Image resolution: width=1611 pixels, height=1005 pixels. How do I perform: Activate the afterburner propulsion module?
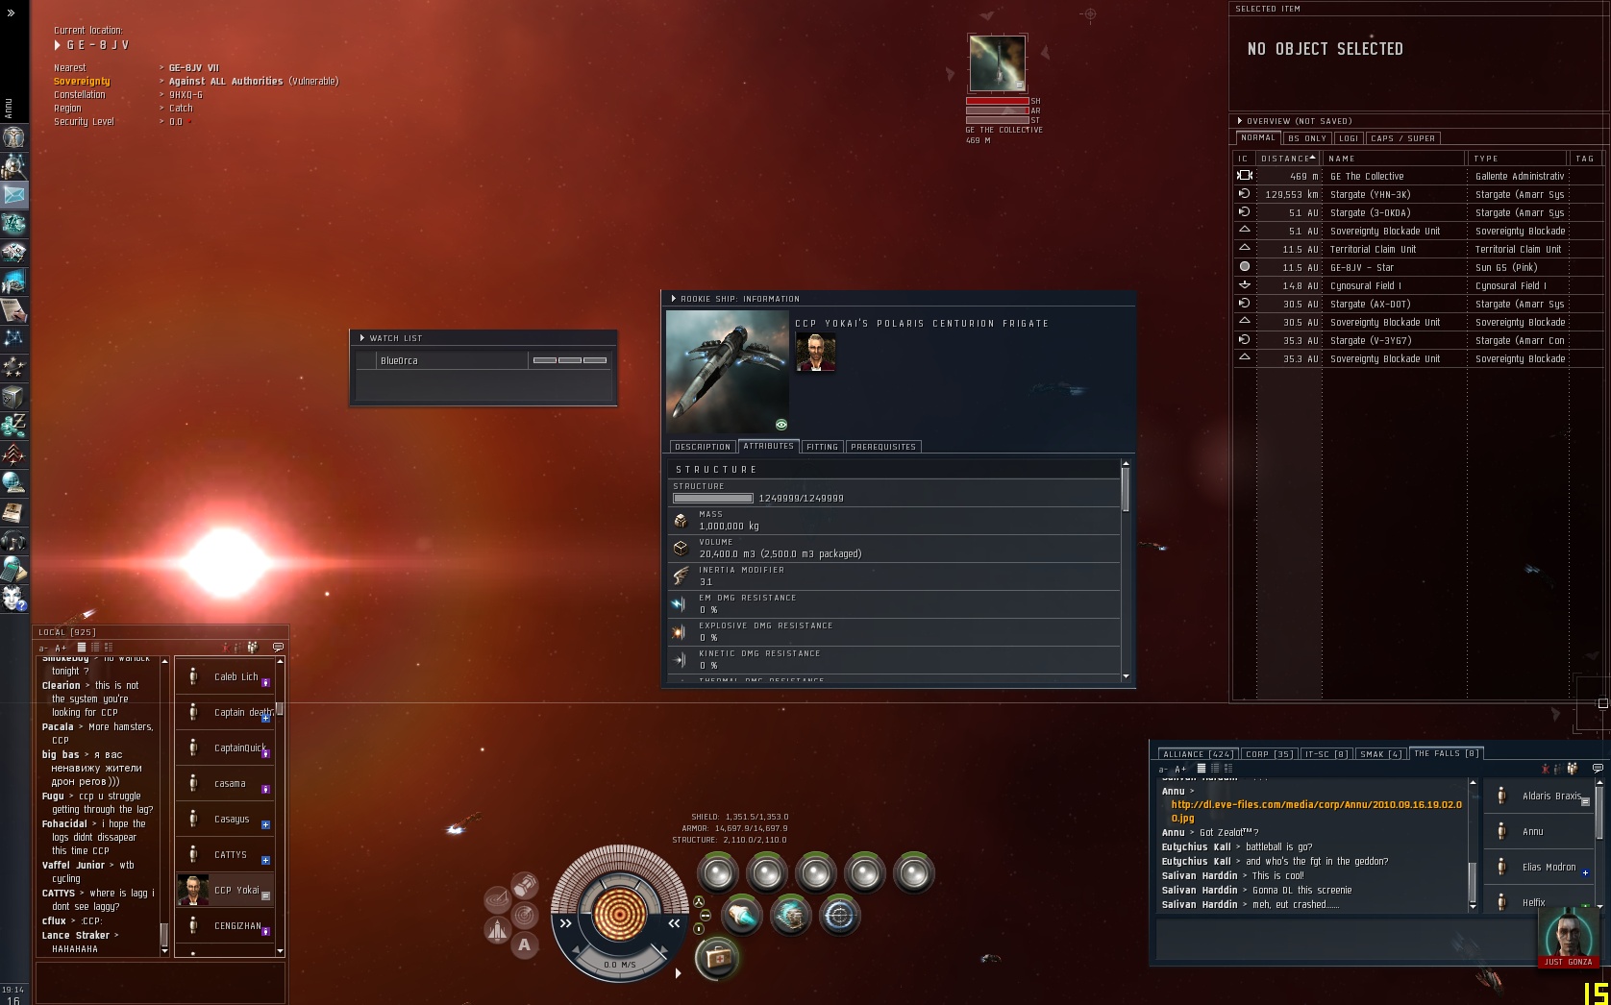(741, 916)
